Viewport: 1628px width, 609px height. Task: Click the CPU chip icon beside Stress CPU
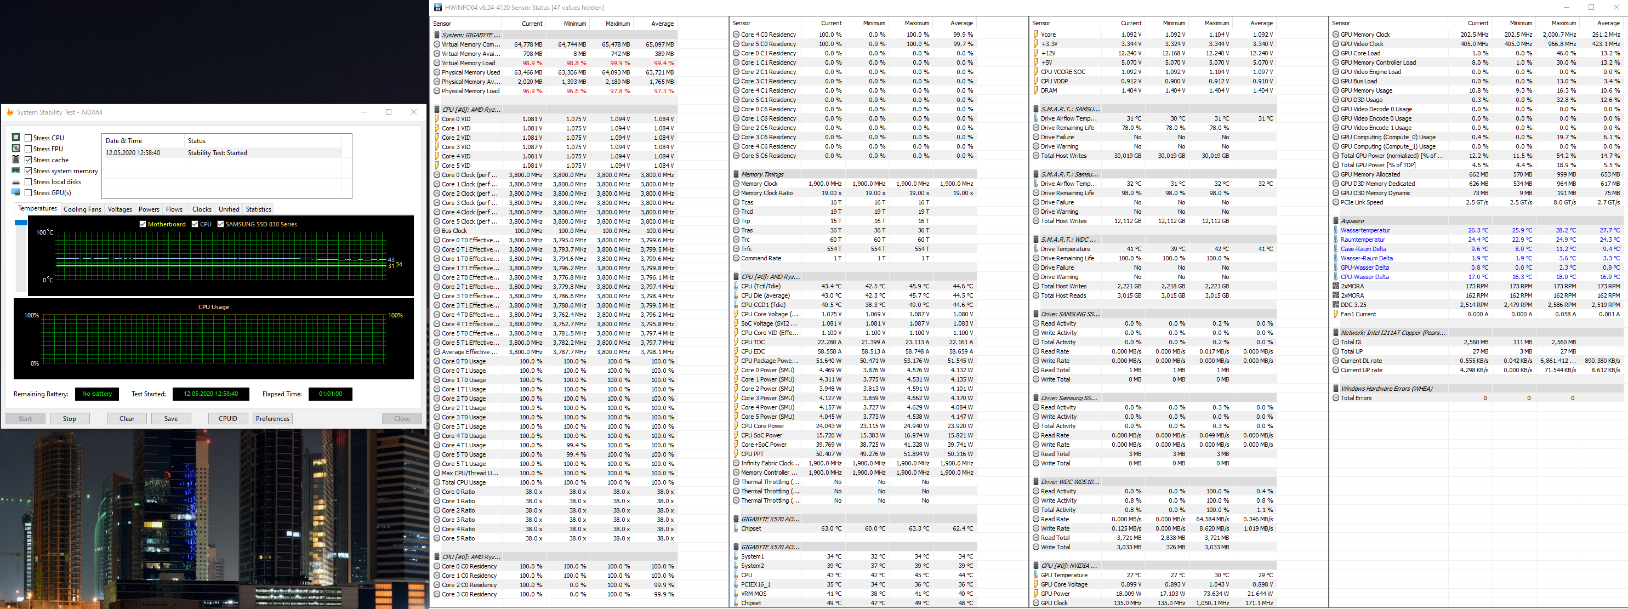16,137
